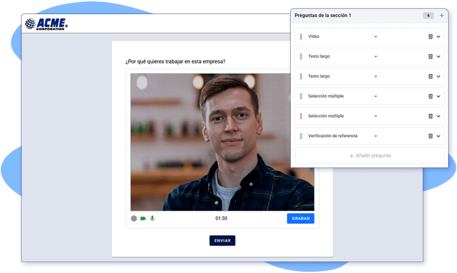The height and width of the screenshot is (273, 457).
Task: Delete the Video question
Action: (x=430, y=37)
